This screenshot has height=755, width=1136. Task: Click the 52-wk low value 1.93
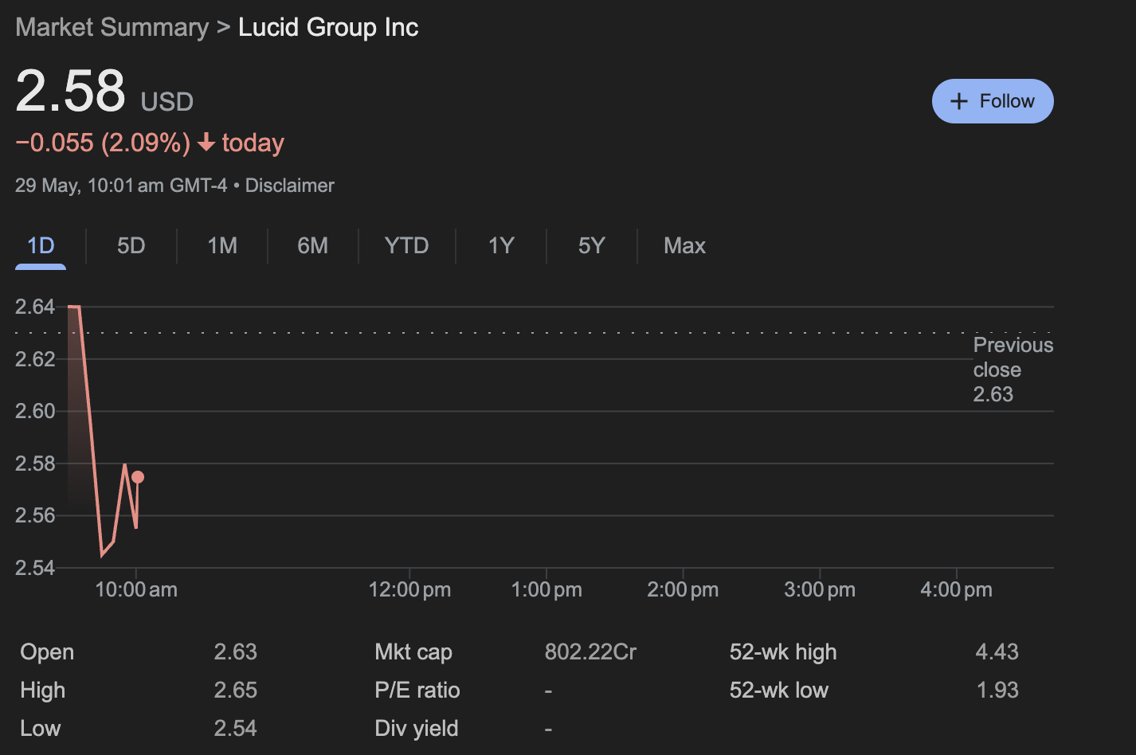click(997, 690)
